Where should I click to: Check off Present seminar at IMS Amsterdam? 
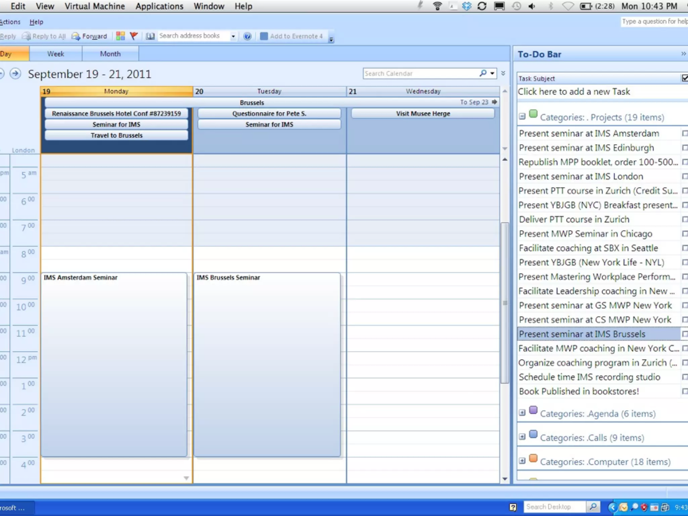pos(685,133)
